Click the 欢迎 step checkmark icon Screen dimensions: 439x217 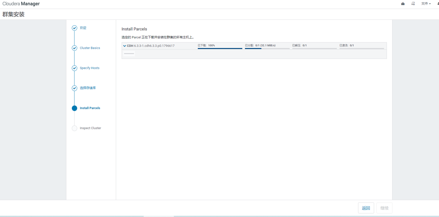point(74,28)
